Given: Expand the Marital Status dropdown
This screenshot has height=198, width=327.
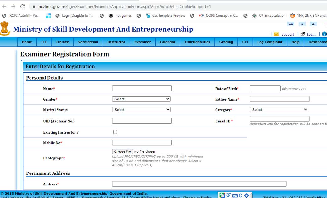Looking at the screenshot, I should coord(141,110).
